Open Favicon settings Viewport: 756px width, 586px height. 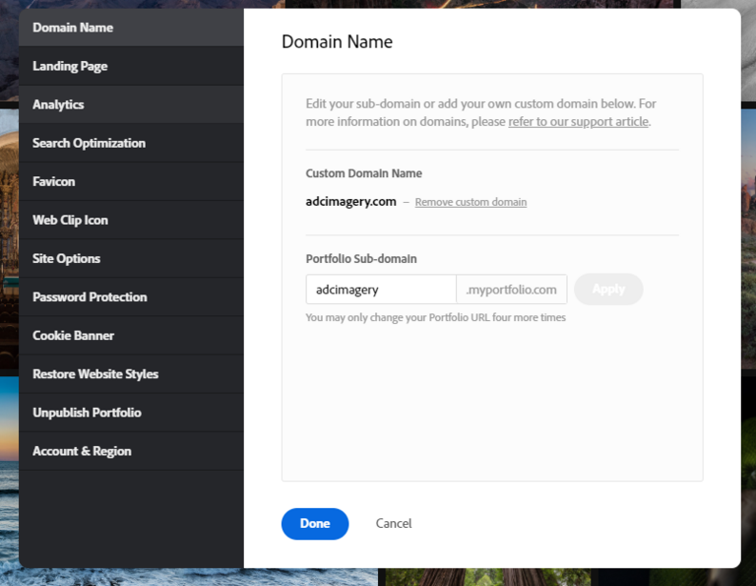131,182
